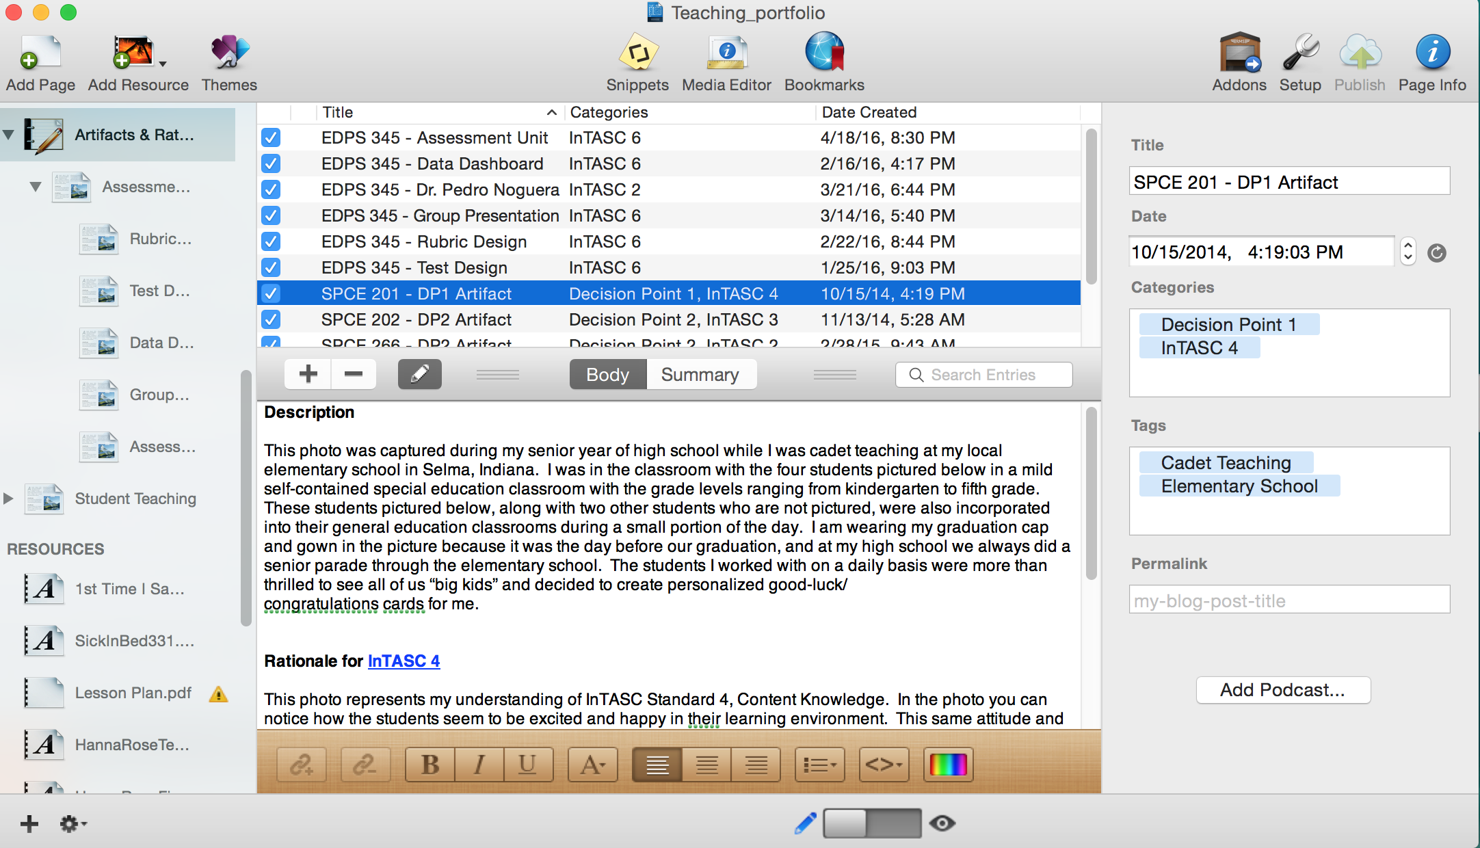Open the Addons window
The height and width of the screenshot is (848, 1480).
[x=1239, y=53]
